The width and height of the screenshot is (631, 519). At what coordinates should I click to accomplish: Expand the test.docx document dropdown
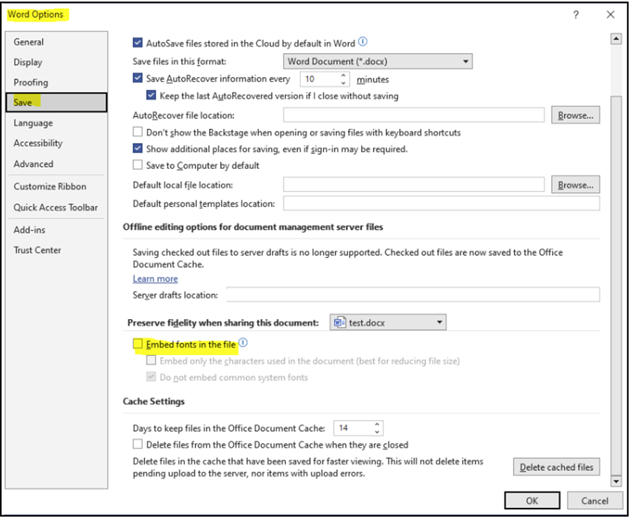point(388,322)
